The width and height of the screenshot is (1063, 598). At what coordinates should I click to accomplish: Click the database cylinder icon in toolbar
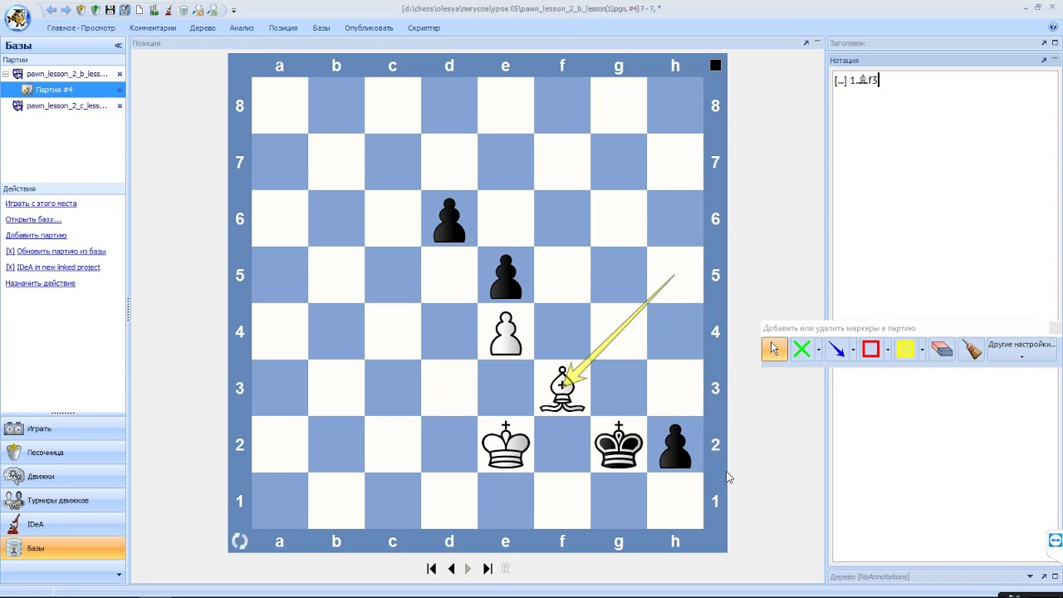coord(184,10)
